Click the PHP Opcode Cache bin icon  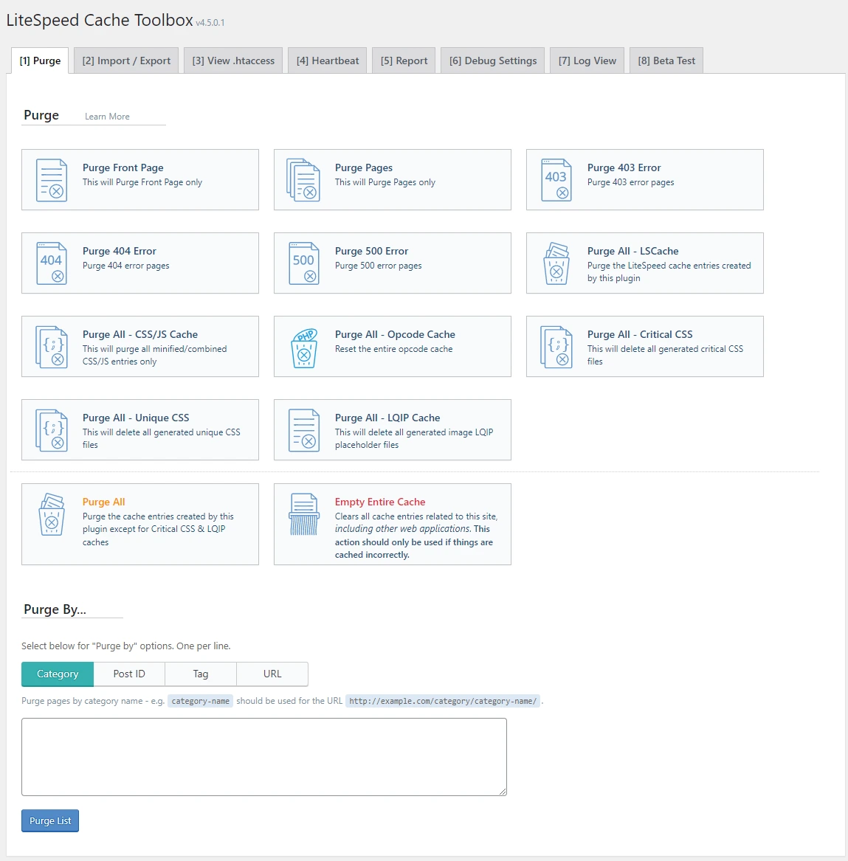pyautogui.click(x=304, y=347)
